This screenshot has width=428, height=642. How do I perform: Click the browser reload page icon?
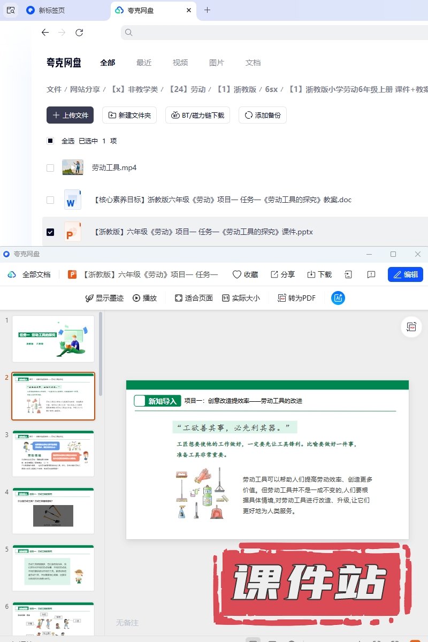[x=79, y=33]
